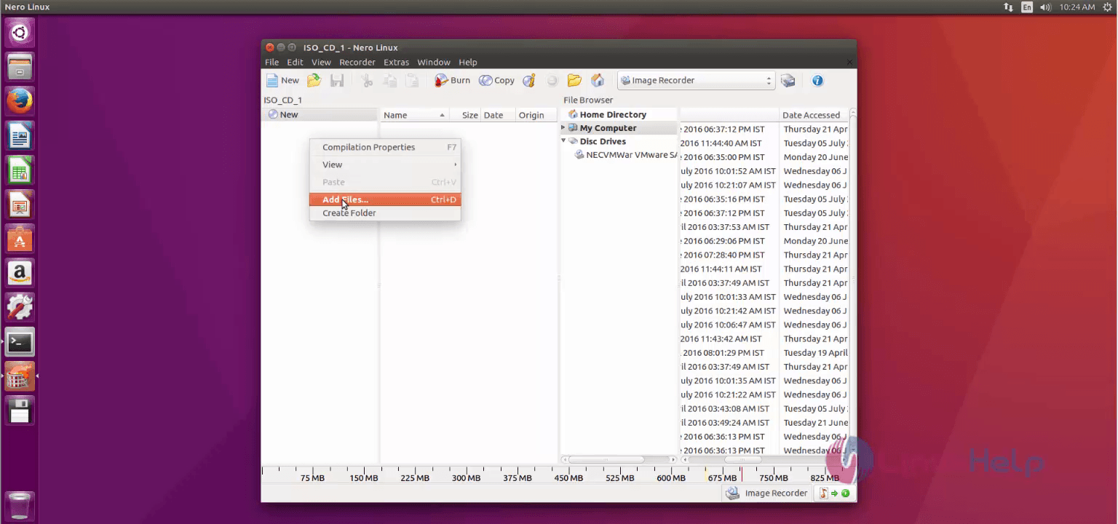Sort by the Origin column header
This screenshot has height=524, width=1118.
coord(536,115)
